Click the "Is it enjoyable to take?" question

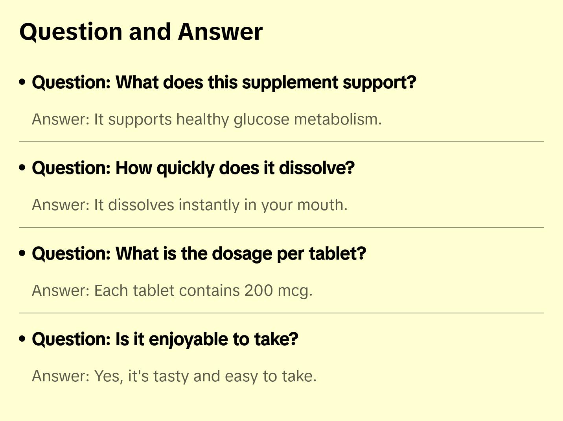coord(165,339)
